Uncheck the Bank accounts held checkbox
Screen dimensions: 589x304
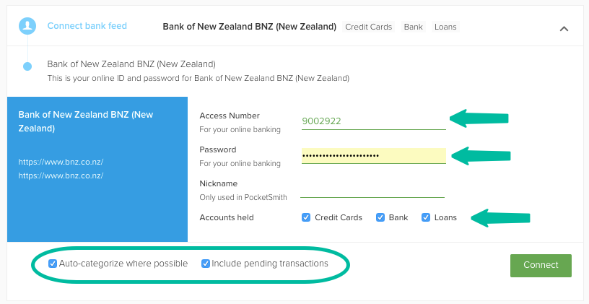(380, 217)
